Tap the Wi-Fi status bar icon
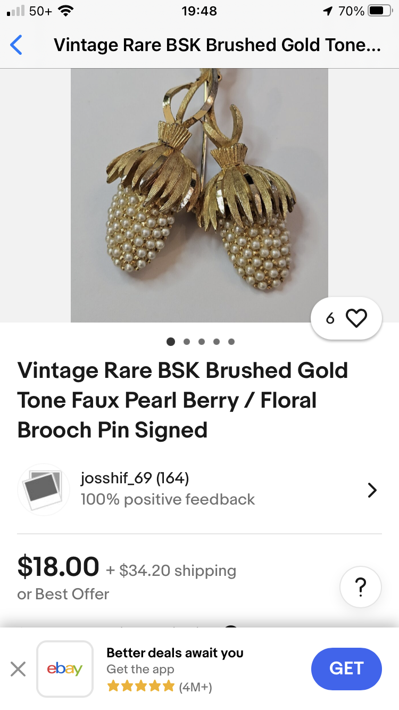 pos(66,11)
